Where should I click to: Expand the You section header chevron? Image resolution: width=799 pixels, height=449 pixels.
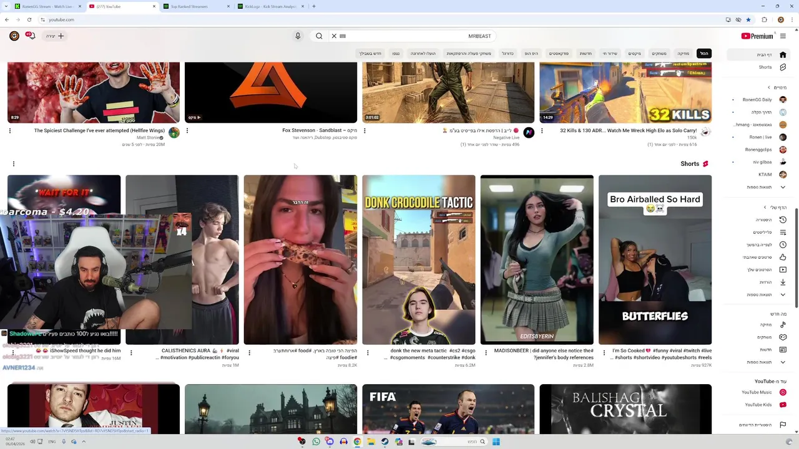coord(765,207)
